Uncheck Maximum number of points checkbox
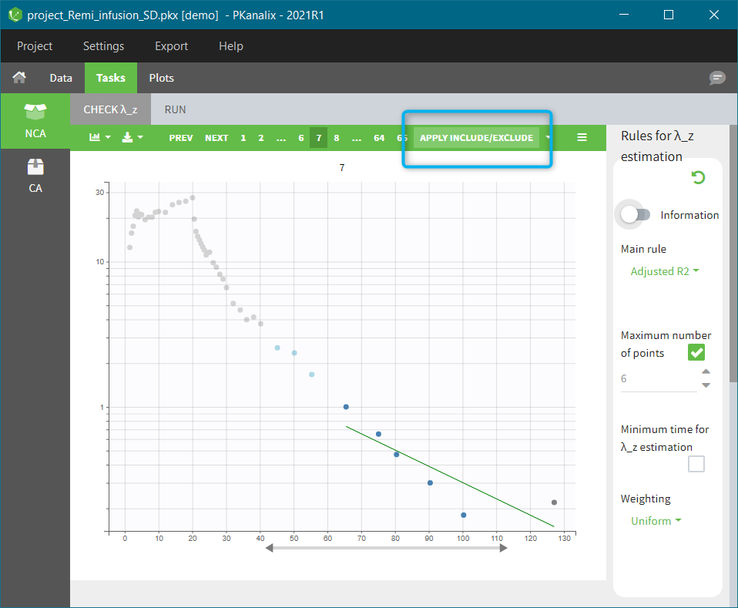The height and width of the screenshot is (608, 738). click(x=696, y=353)
